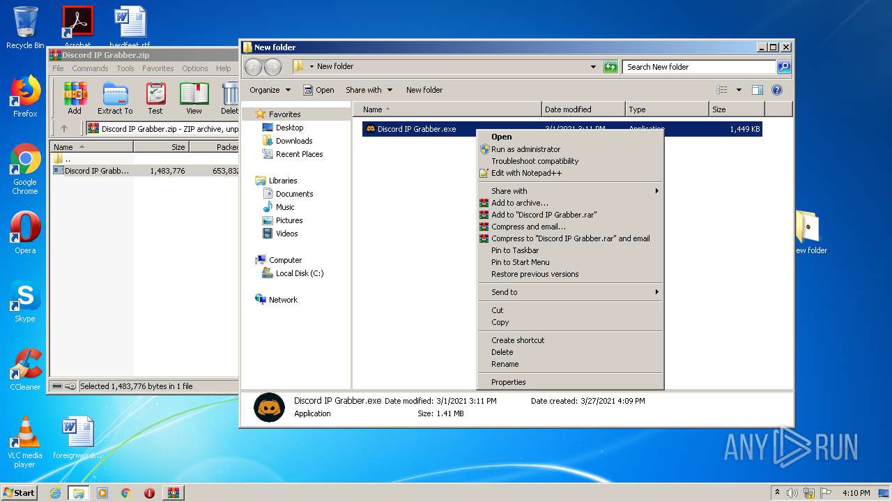The height and width of the screenshot is (502, 892).
Task: Click the search magnifier icon
Action: tap(784, 67)
